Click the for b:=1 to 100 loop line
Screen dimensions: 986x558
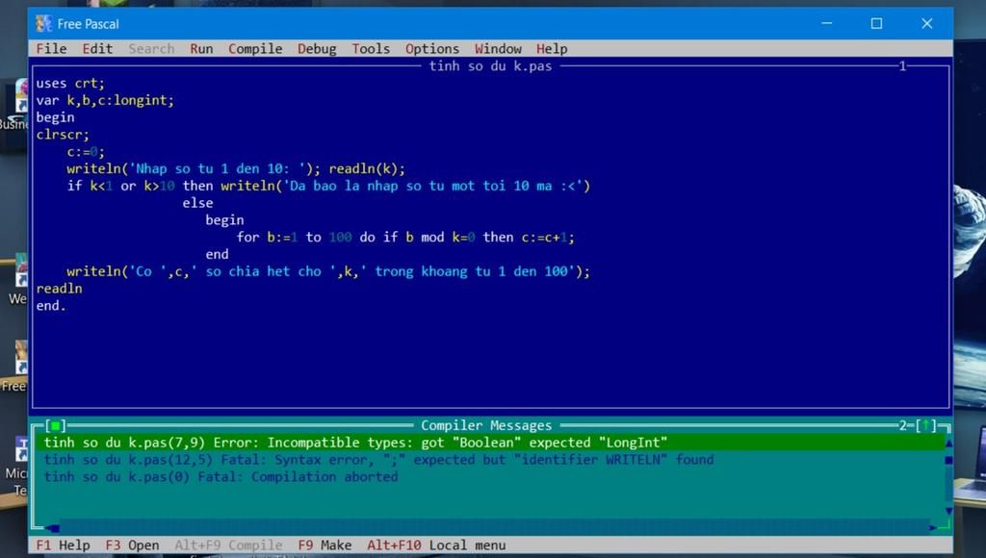coord(405,238)
